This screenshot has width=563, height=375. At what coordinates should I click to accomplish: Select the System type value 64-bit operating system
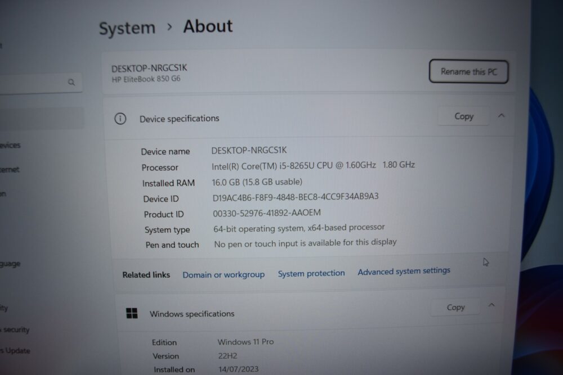(x=299, y=228)
